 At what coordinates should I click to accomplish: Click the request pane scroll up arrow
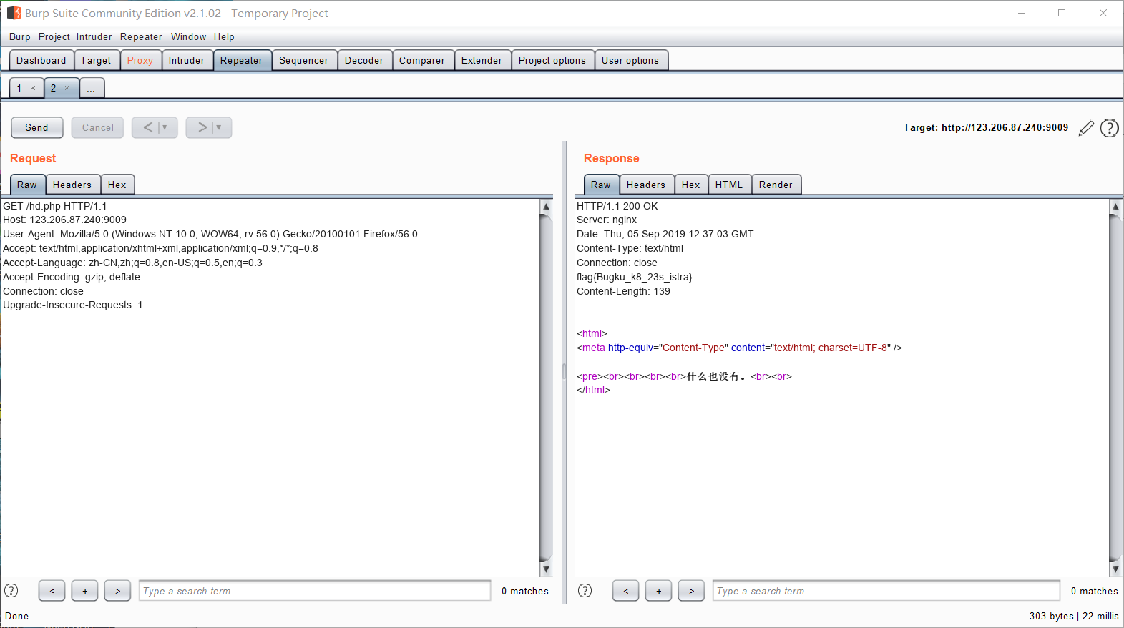(x=546, y=206)
